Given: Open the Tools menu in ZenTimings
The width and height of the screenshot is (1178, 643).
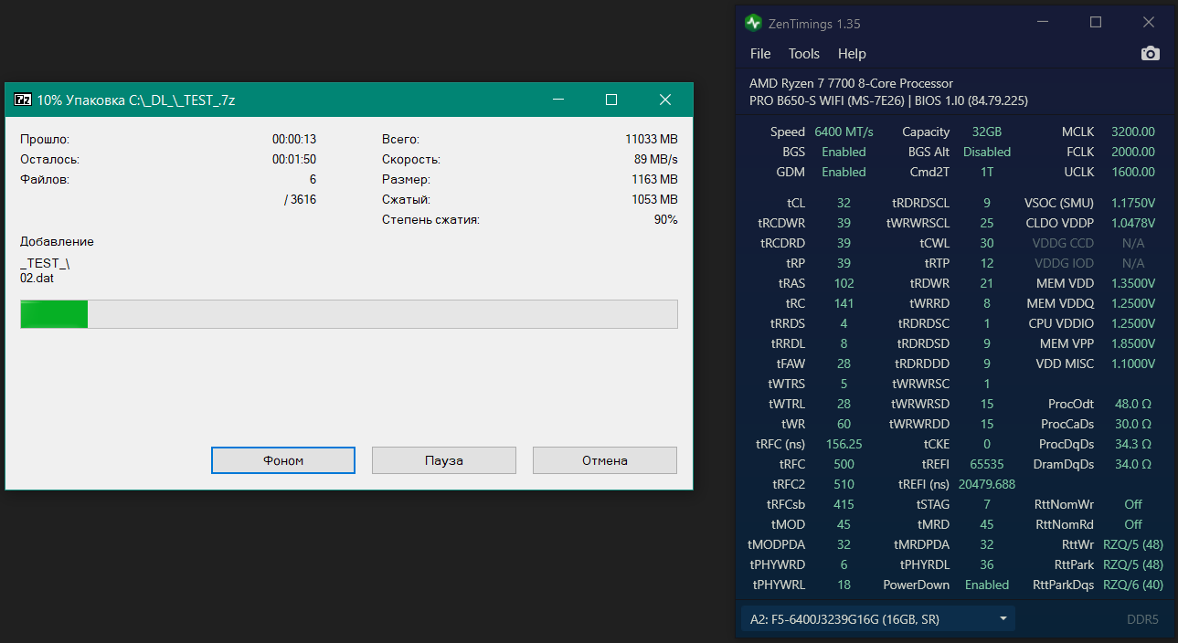Looking at the screenshot, I should tap(804, 54).
